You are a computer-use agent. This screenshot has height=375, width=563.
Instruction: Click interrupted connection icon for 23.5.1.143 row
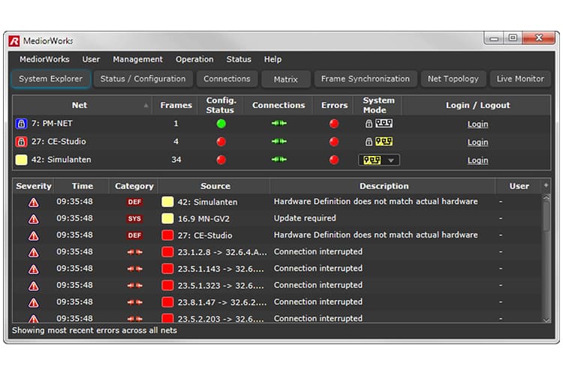pyautogui.click(x=134, y=268)
